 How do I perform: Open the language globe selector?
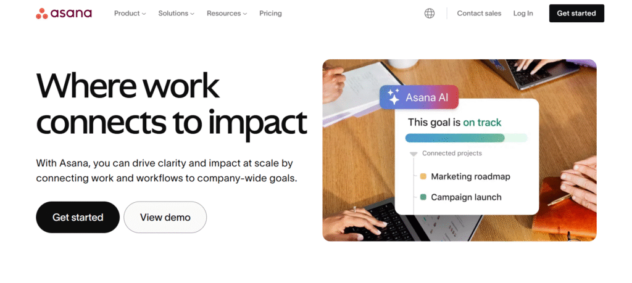coord(430,13)
